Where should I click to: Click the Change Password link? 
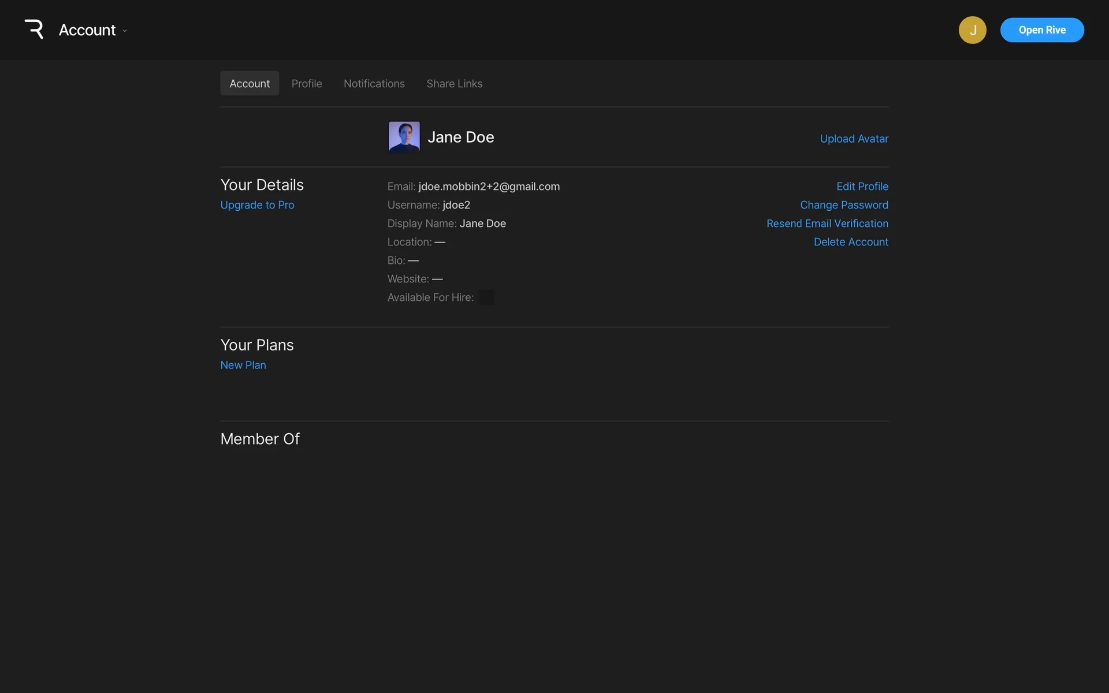click(x=844, y=205)
